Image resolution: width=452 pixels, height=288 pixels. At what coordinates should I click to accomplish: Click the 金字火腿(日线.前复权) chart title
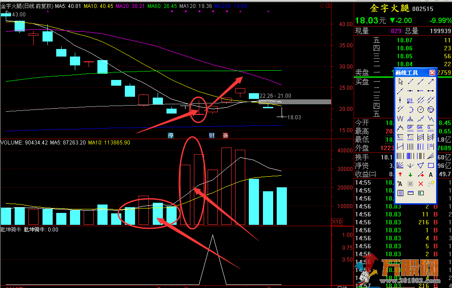coord(27,6)
